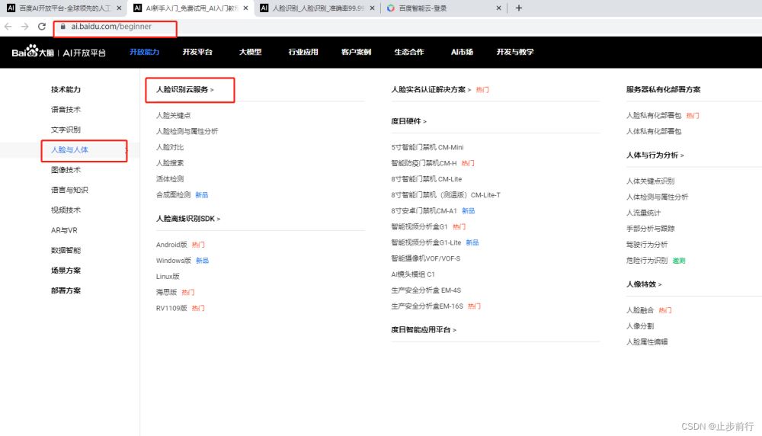762x436 pixels.
Task: Close the 人脸识别 tab
Action: [373, 8]
